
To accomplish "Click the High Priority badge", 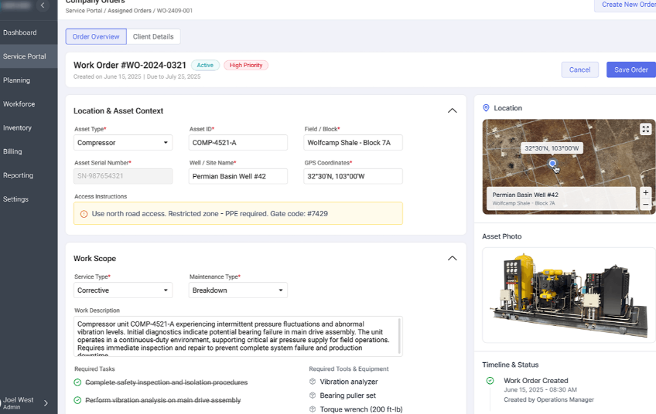I will (246, 65).
